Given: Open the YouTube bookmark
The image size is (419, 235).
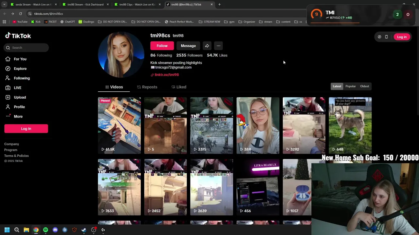Looking at the screenshot, I should [x=20, y=22].
